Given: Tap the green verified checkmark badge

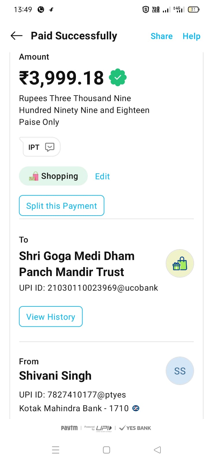Looking at the screenshot, I should (117, 77).
